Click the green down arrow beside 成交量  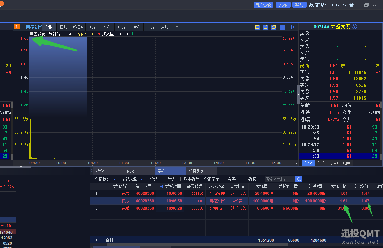click(x=132, y=34)
